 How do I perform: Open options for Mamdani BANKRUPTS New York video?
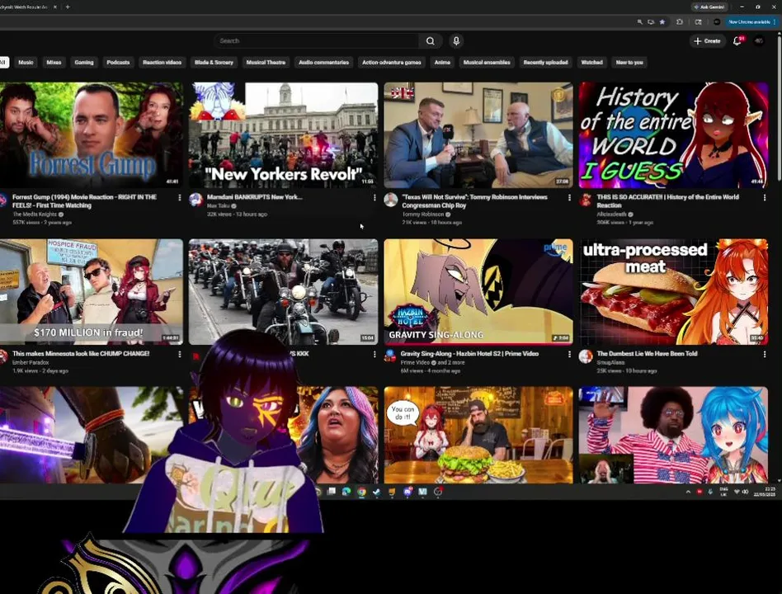[375, 197]
